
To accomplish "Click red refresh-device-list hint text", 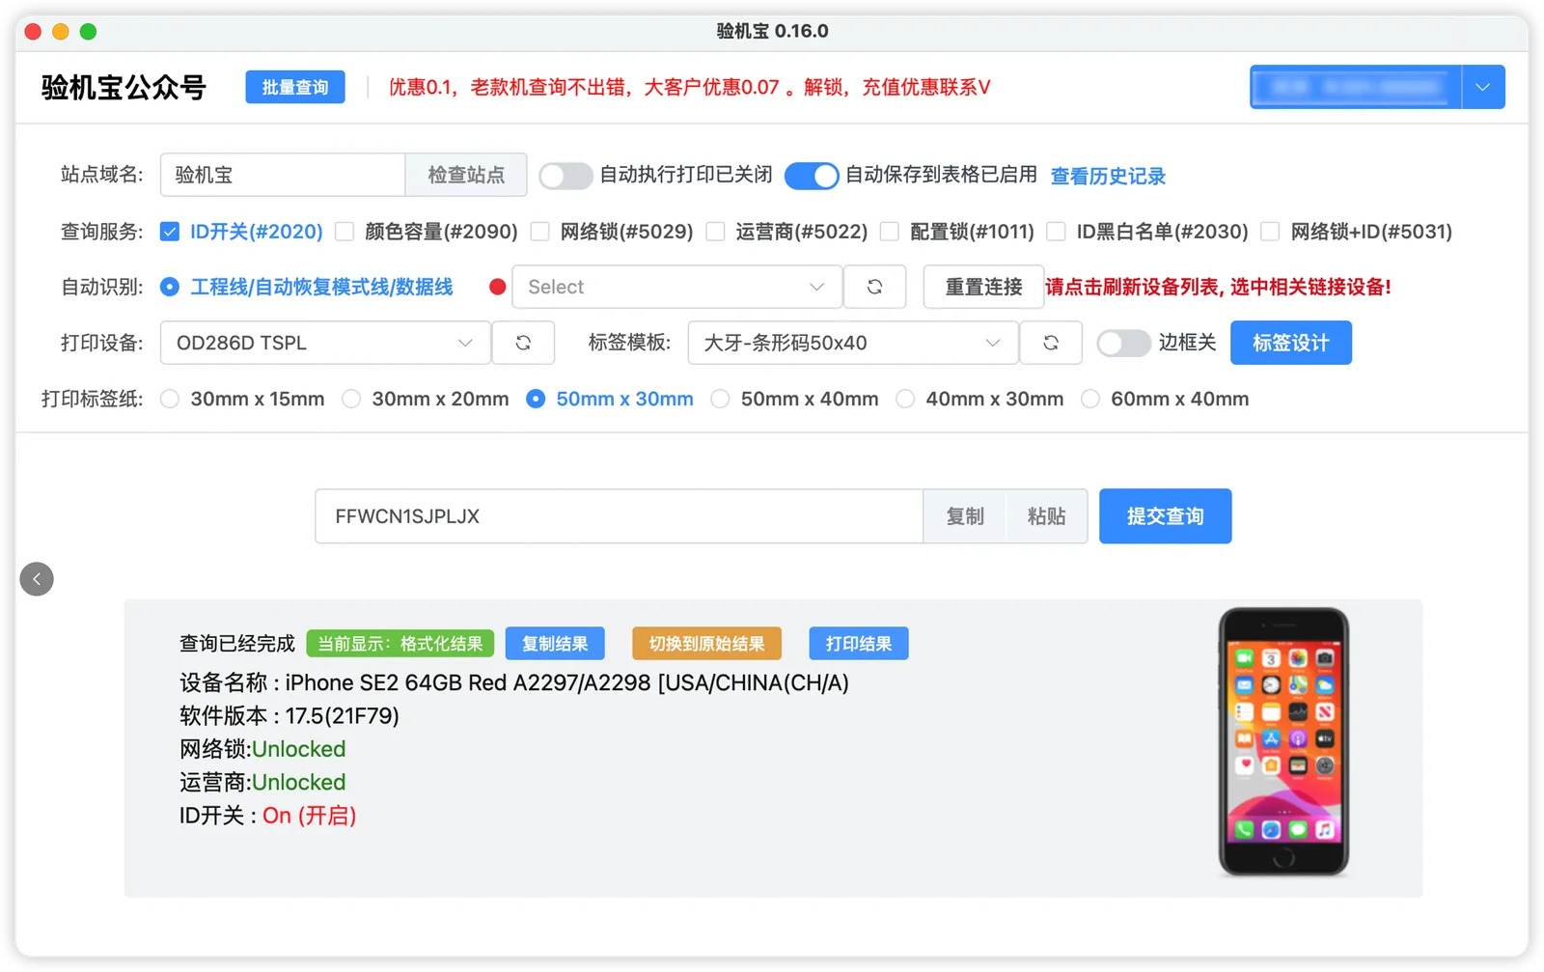I will [x=1218, y=287].
